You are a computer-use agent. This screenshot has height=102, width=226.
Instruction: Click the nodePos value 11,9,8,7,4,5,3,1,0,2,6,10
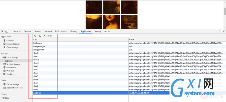(139, 93)
